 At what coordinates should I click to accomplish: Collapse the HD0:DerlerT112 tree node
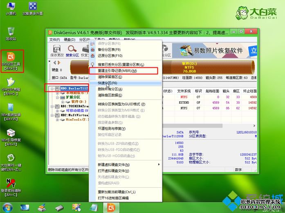coord(52,89)
